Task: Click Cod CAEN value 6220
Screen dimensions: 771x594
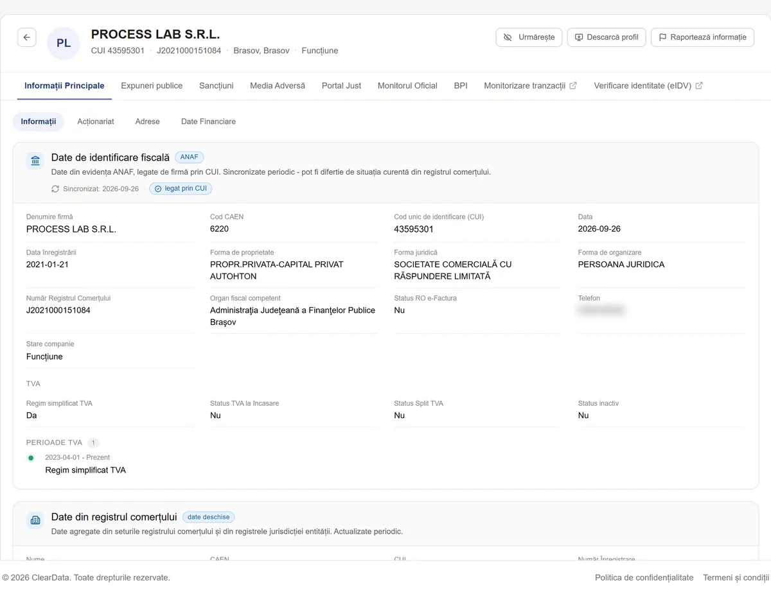Action: pos(219,229)
